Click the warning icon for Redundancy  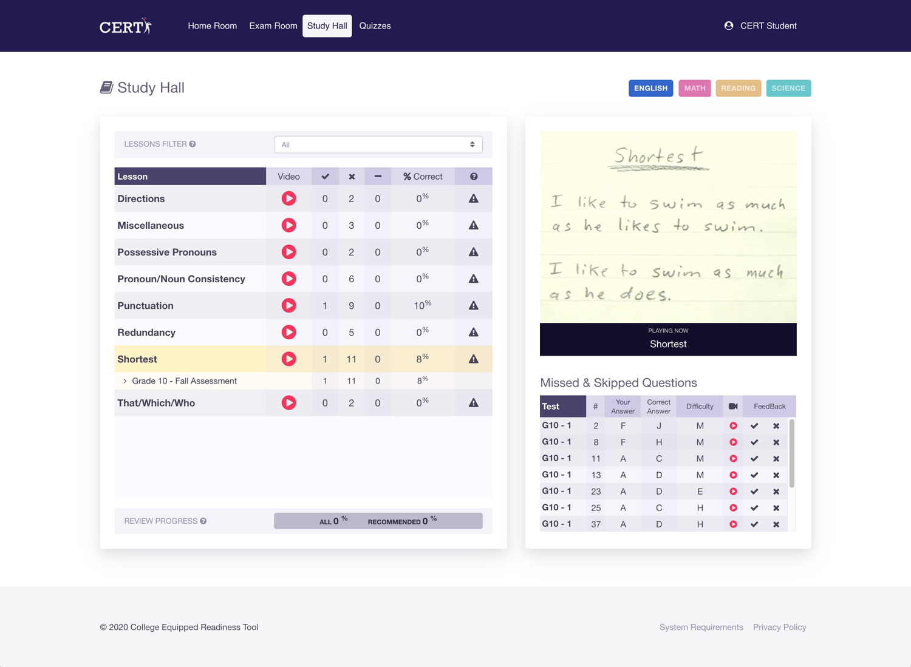click(x=473, y=333)
